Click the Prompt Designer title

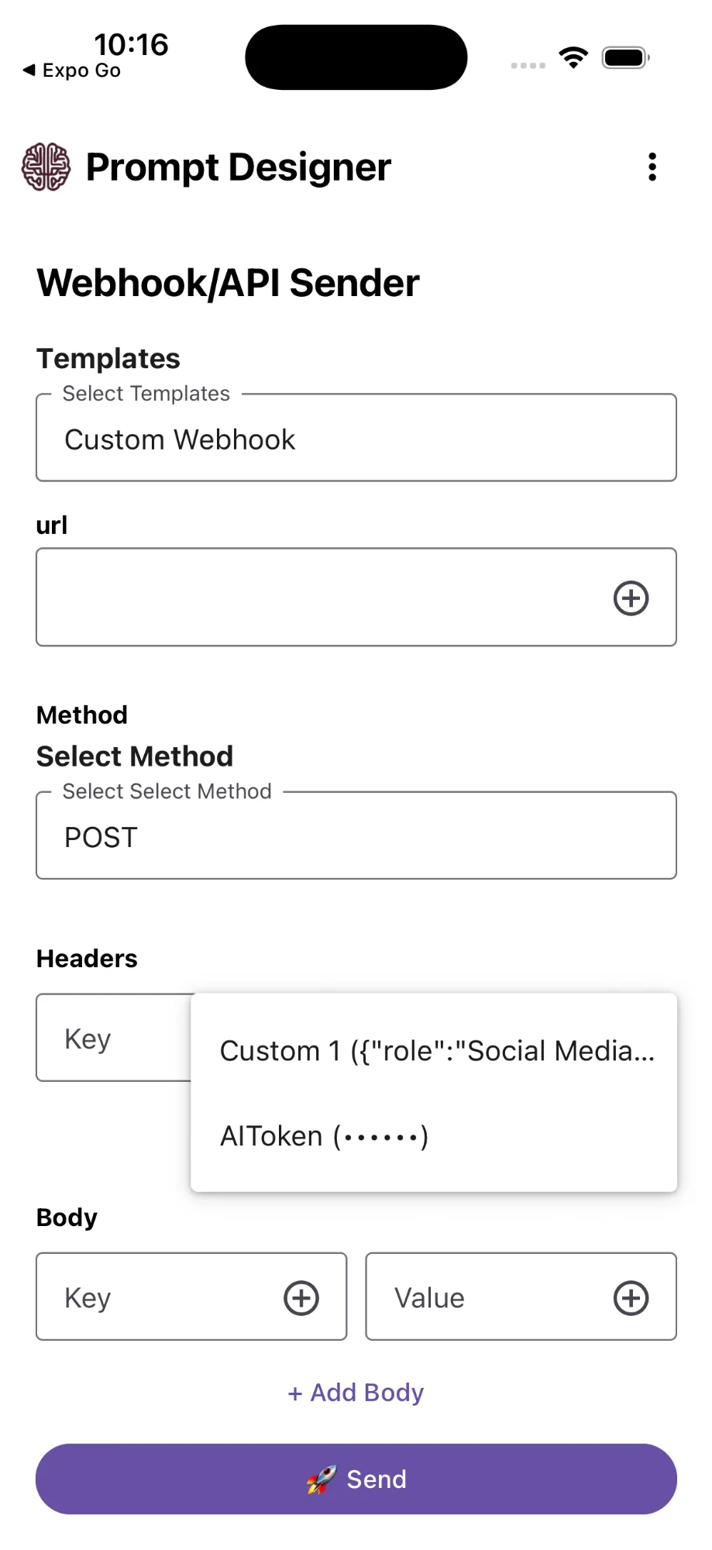point(238,167)
